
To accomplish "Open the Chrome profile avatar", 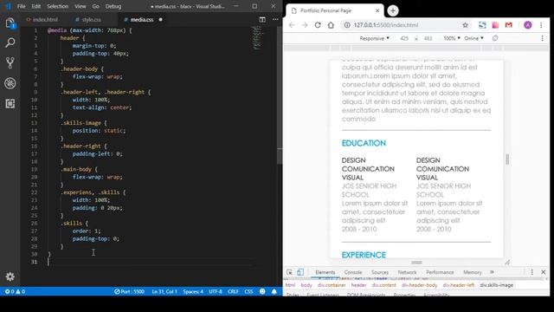I will (527, 25).
